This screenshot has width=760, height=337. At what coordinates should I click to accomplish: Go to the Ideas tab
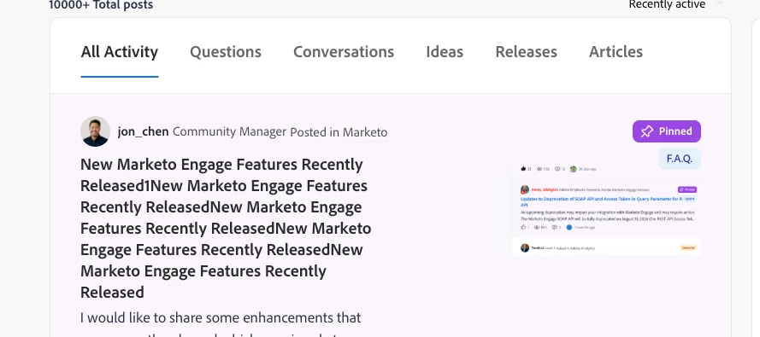445,52
